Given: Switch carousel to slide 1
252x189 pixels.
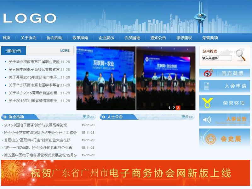Looking at the screenshot, I should [x=169, y=108].
